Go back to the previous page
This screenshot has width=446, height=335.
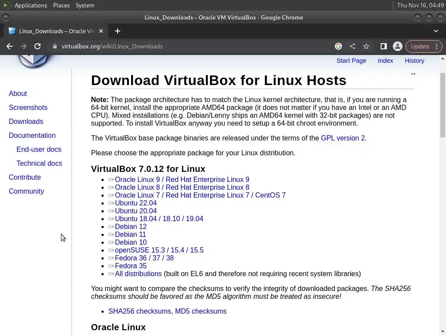[10, 46]
